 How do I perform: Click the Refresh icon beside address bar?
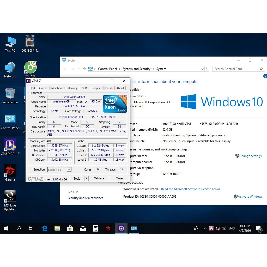coord(207,69)
